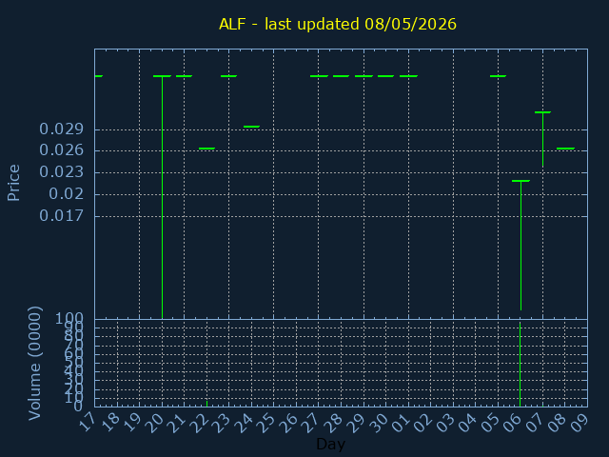Image resolution: width=609 pixels, height=457 pixels.
Task: Click the 'Volume (0000)' axis label
Action: point(34,364)
